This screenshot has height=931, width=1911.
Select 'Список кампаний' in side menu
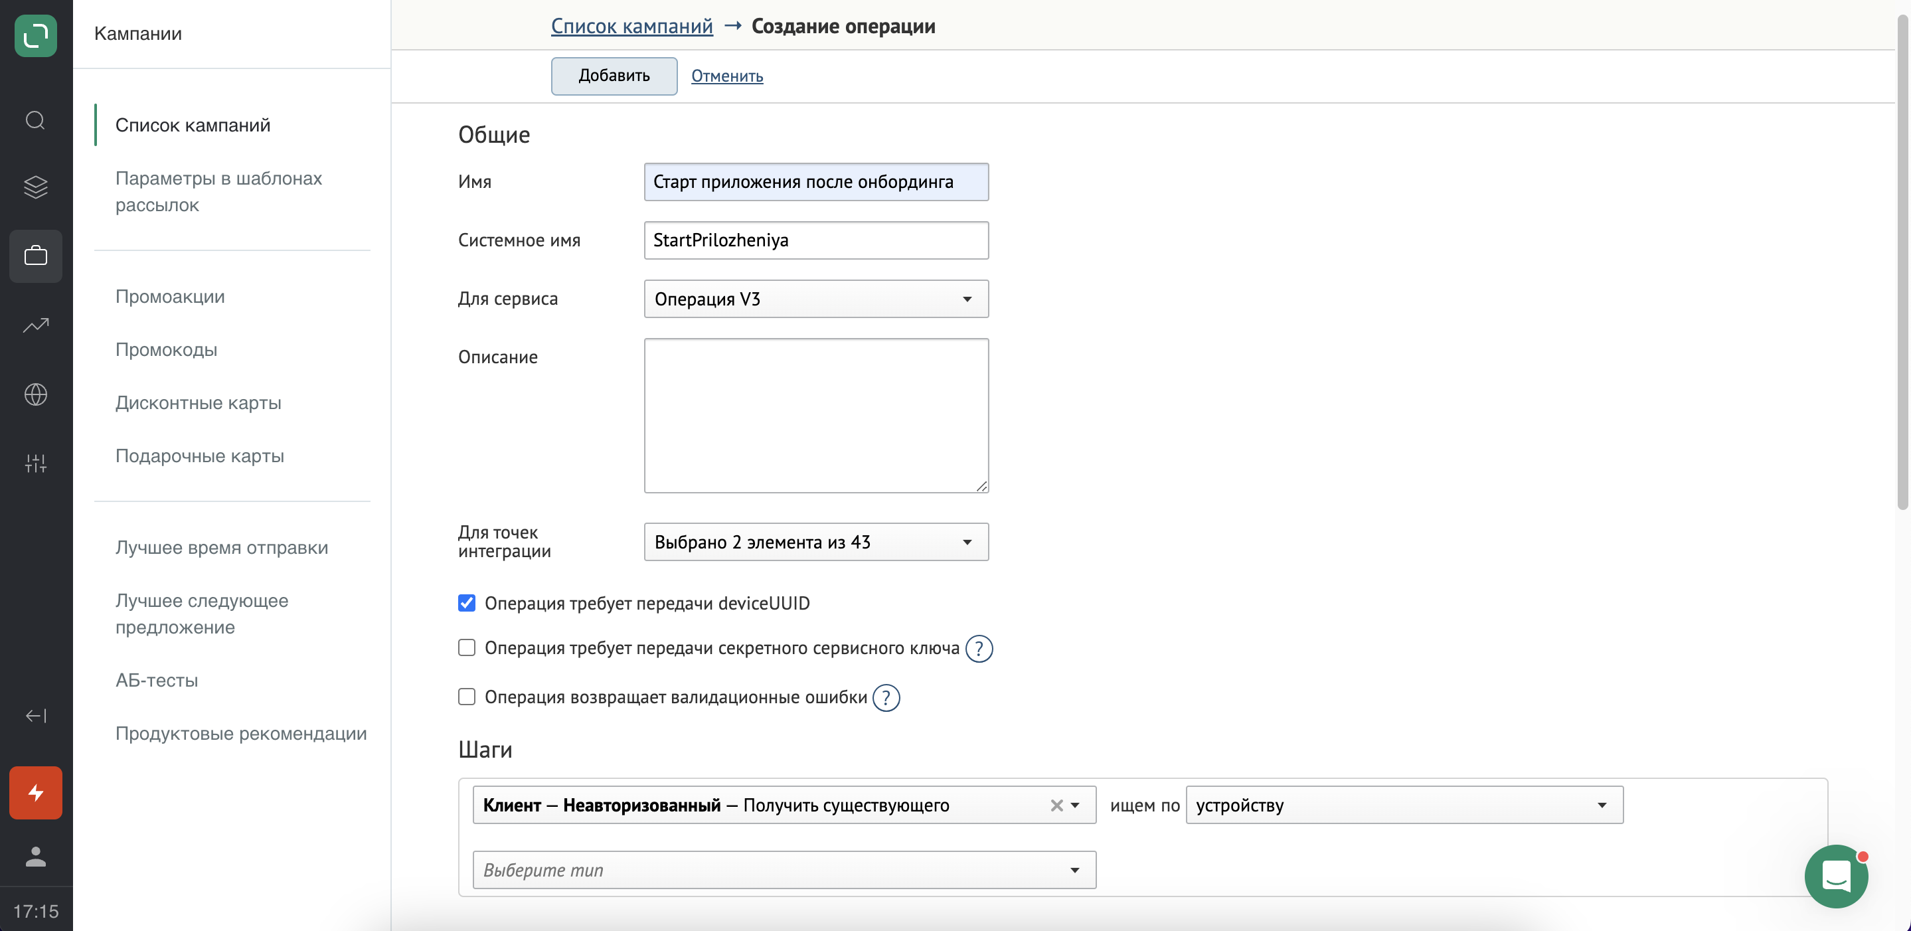click(193, 125)
